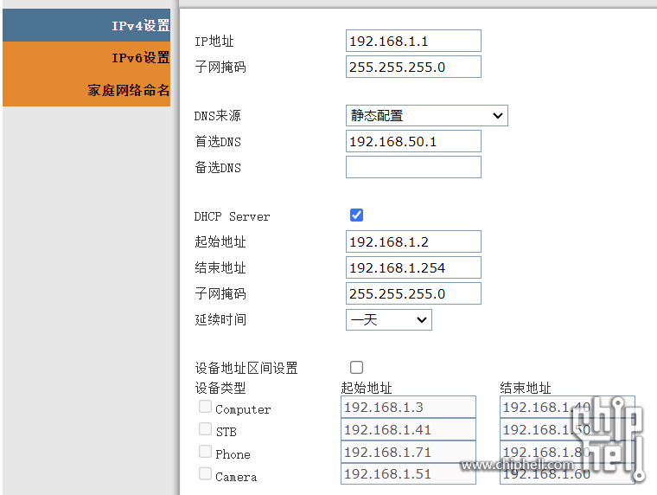Click the Camera end address 192.168.1.60
The height and width of the screenshot is (495, 657).
[x=567, y=473]
